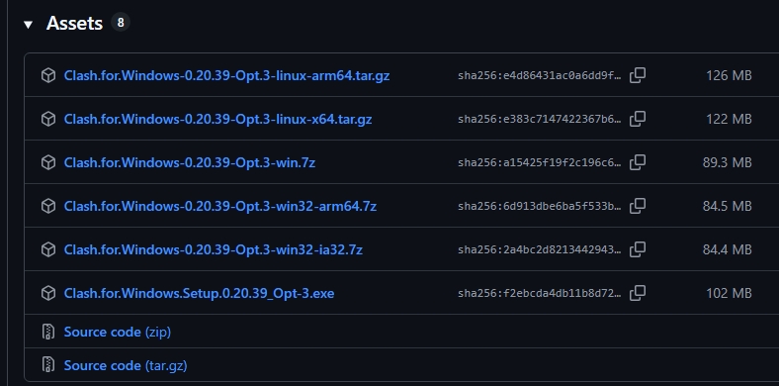Screen dimensions: 779x386
Task: Copy SHA256 hash for win.7z asset
Action: click(638, 162)
